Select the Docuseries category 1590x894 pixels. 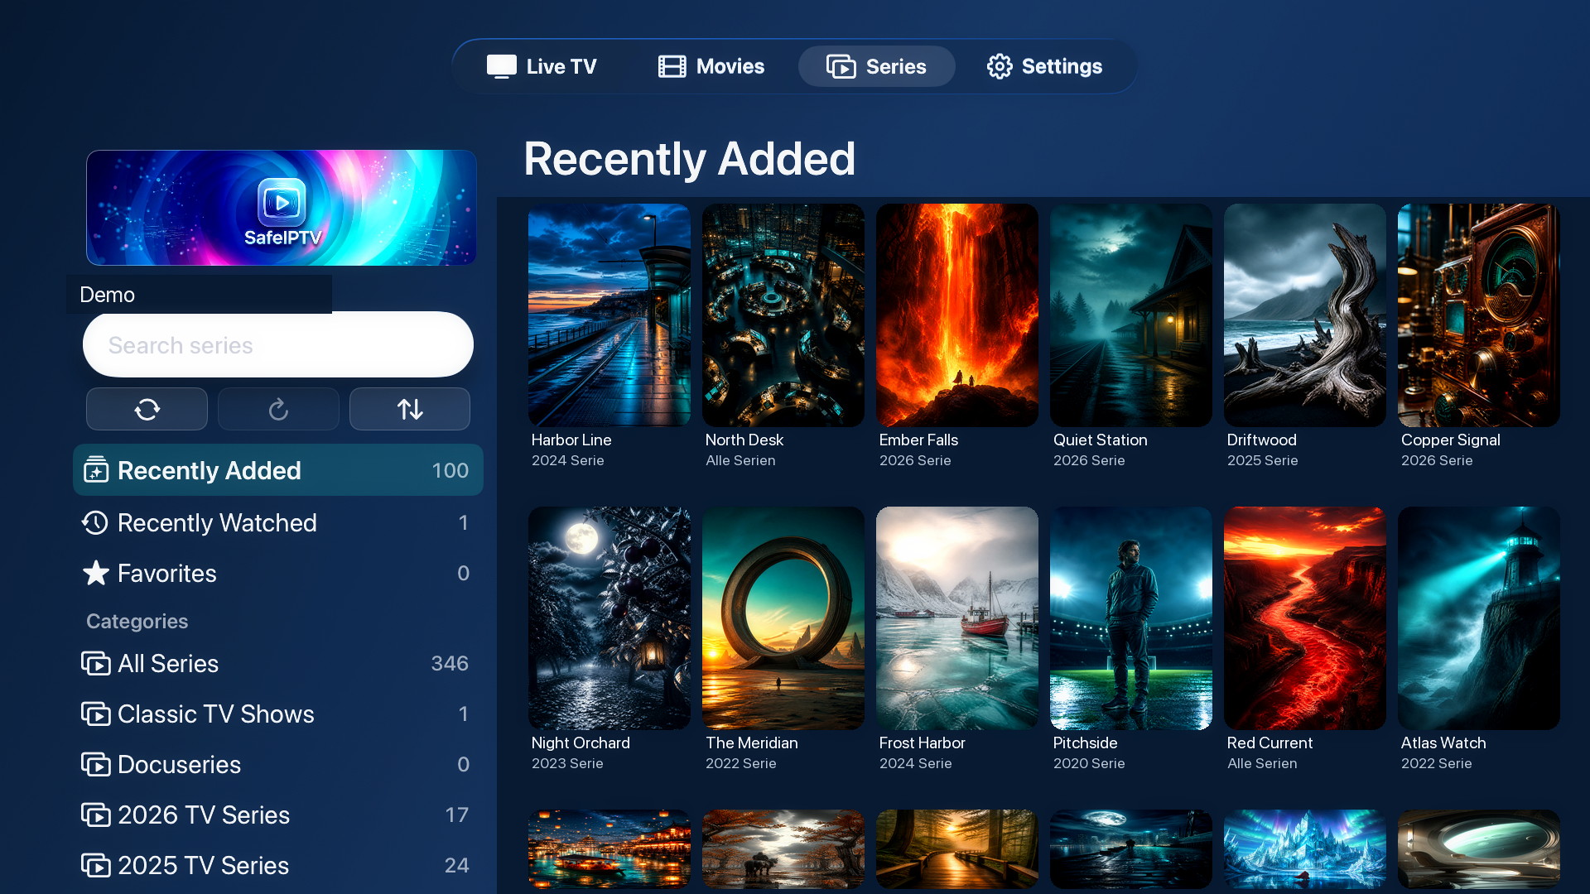click(278, 764)
